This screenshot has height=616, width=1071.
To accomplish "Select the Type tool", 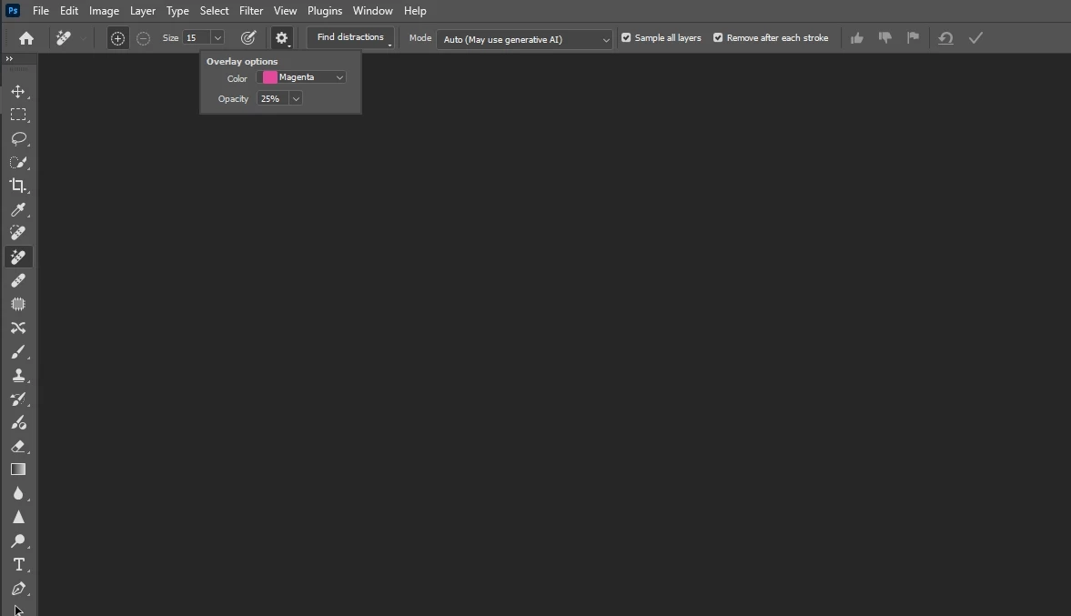I will pos(18,565).
